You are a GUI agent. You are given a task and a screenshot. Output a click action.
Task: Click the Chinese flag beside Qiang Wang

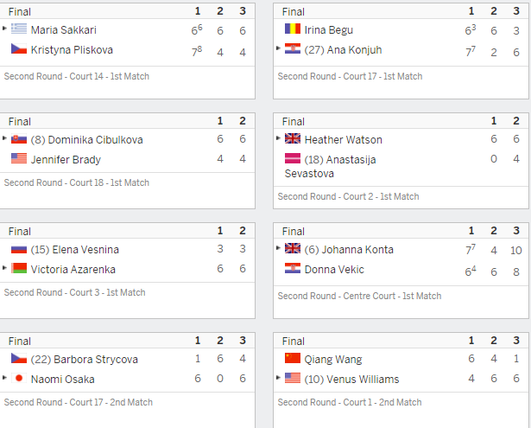point(293,358)
